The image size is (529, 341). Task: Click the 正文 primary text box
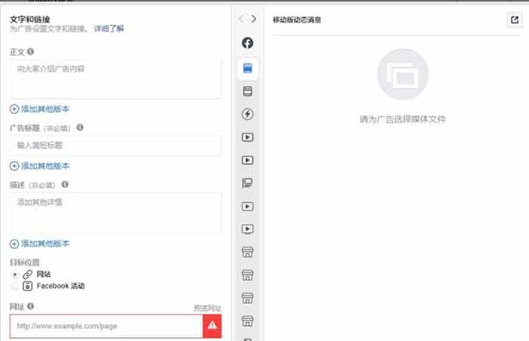point(115,78)
